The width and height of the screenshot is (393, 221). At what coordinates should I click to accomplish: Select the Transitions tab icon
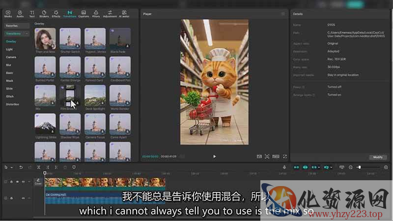70,14
